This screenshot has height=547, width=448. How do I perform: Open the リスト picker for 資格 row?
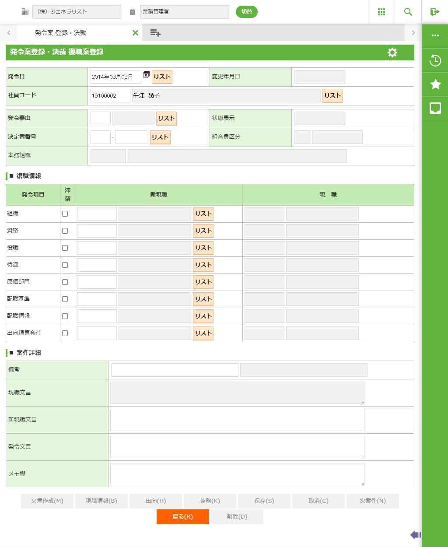coord(203,231)
